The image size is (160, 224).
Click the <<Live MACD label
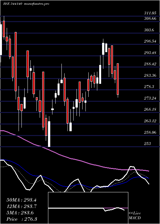[x=135, y=216]
